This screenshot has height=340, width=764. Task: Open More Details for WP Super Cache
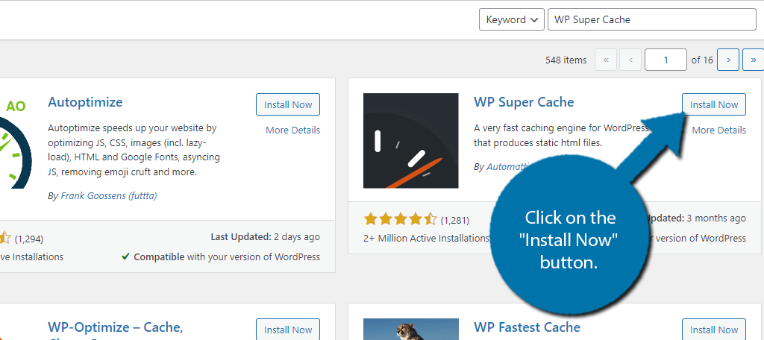[x=718, y=130]
